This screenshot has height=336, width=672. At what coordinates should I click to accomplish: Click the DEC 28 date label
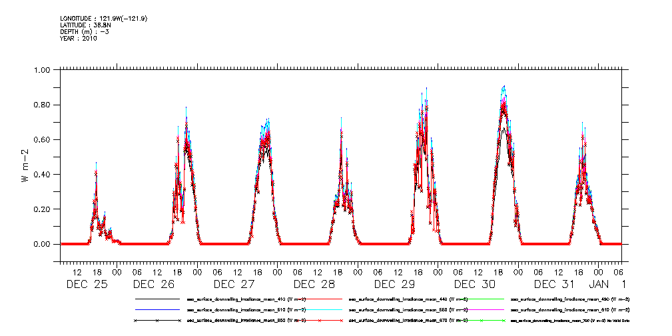coord(314,284)
